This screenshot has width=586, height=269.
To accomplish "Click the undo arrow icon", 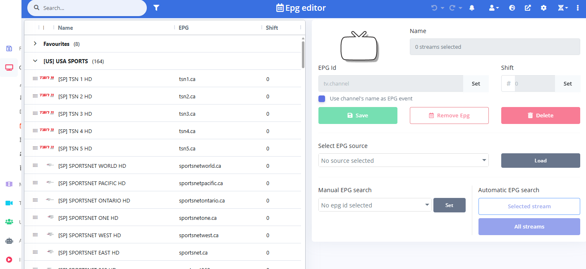I will 434,7.
